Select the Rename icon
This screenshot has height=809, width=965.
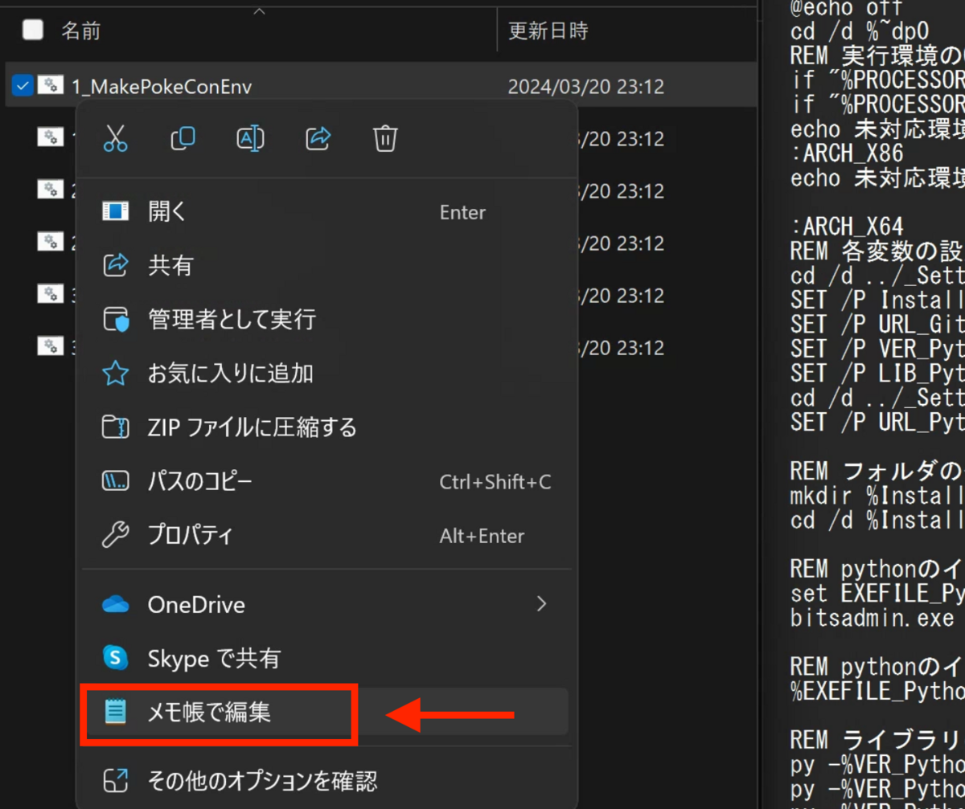250,138
